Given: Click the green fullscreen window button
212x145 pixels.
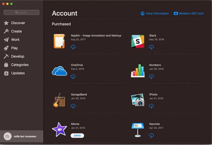Looking at the screenshot, I should coord(12,4).
